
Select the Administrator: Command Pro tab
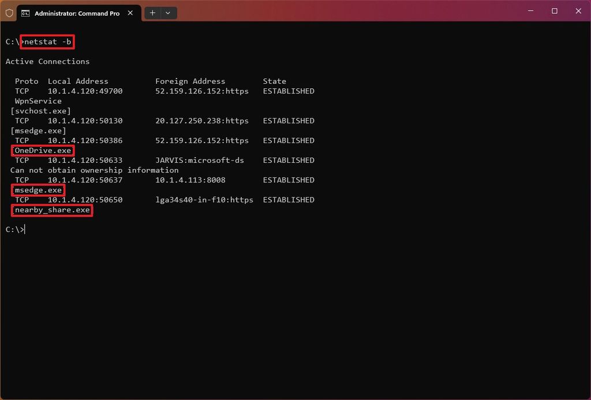tap(78, 12)
